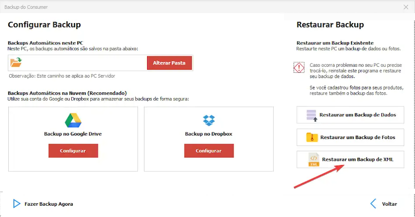Screen dimensions: 415x217
Task: Go back using the Voltar link
Action: 389,204
